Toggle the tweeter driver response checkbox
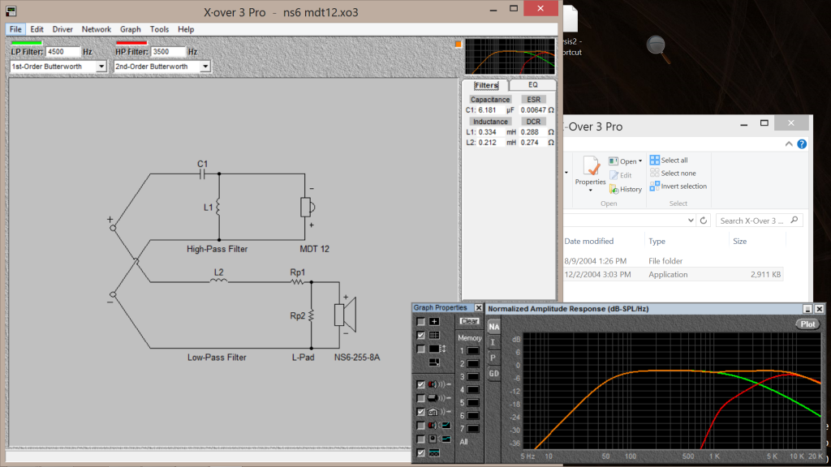This screenshot has height=467, width=831. pos(421,384)
